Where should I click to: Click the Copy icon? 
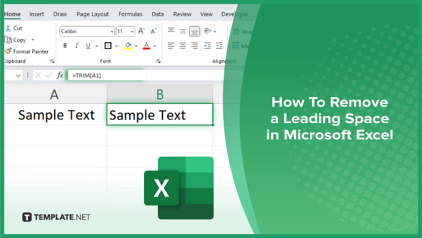click(x=8, y=40)
